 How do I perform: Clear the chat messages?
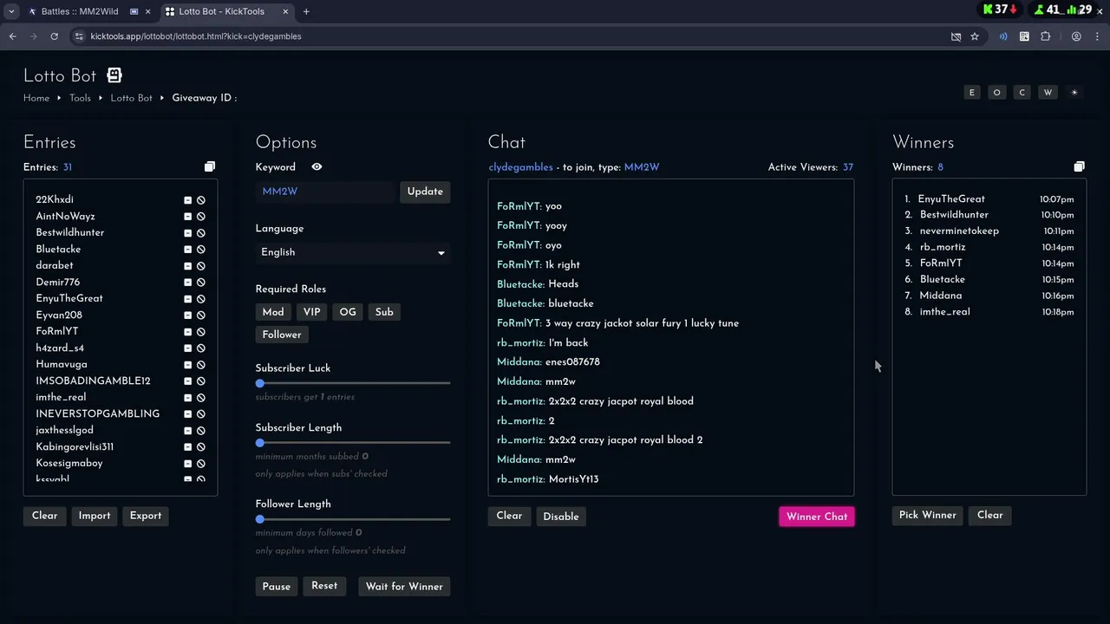[x=509, y=516]
